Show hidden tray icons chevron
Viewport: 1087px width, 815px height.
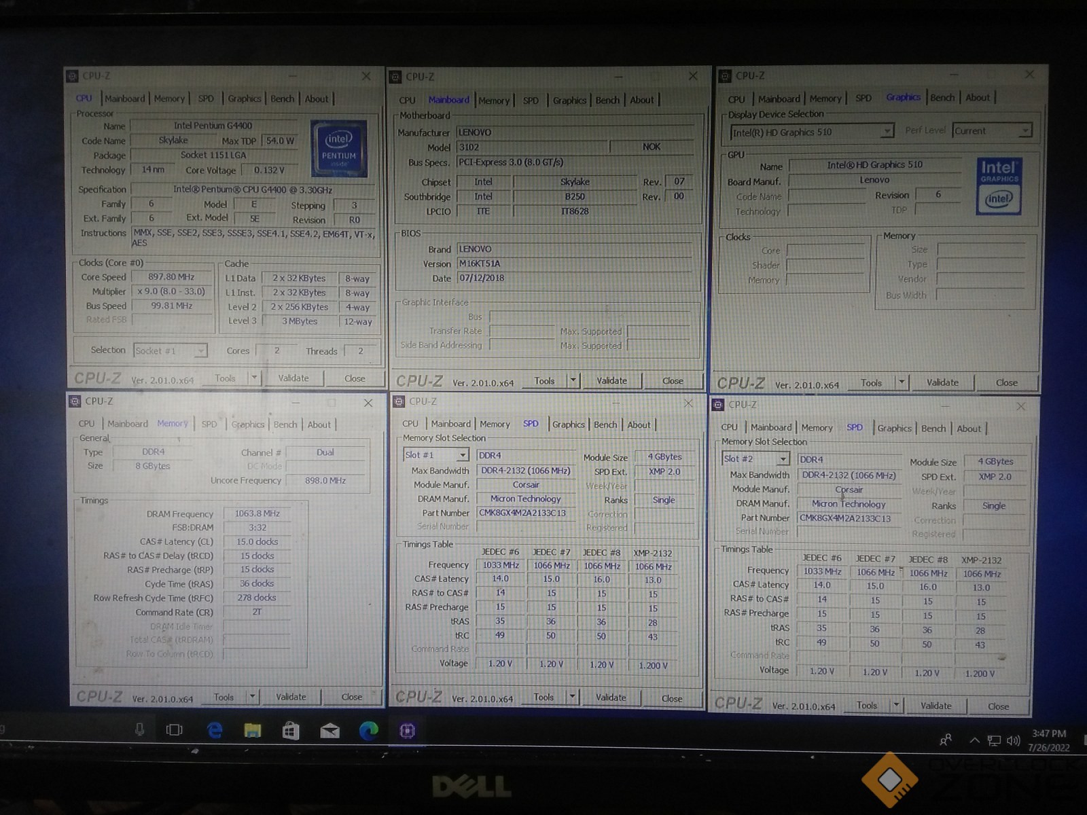pos(974,740)
